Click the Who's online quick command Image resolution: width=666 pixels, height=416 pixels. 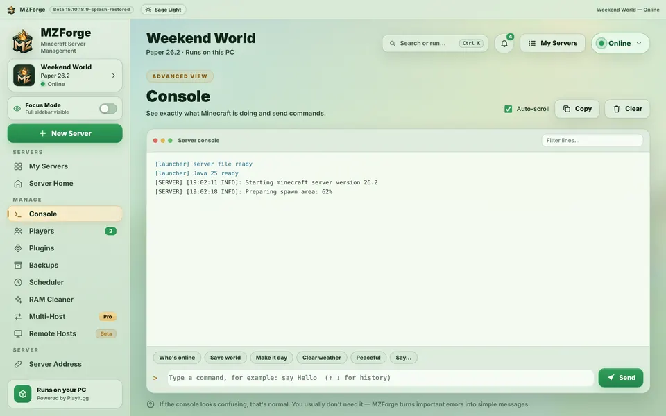(x=177, y=358)
